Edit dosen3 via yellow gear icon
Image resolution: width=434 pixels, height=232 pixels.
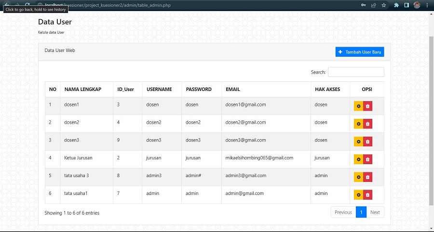click(358, 142)
